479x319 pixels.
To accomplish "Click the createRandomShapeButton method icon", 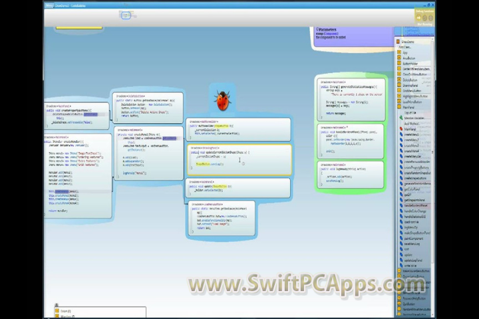I will (401, 173).
